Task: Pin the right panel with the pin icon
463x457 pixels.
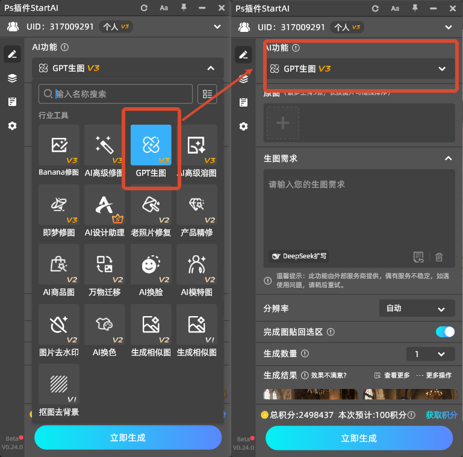Action: [415, 8]
